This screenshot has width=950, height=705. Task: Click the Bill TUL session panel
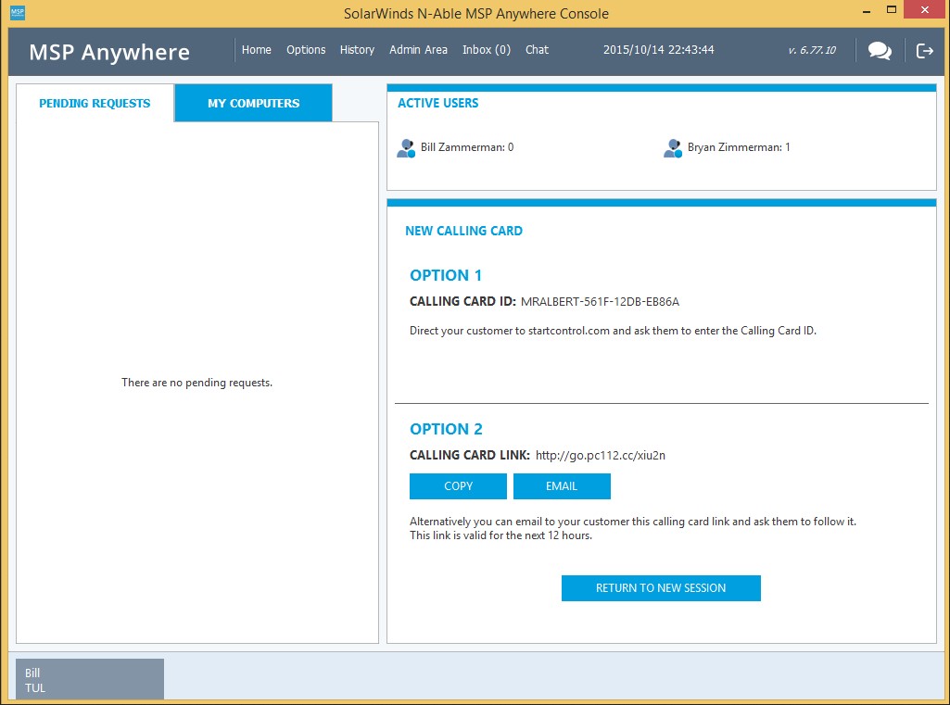pyautogui.click(x=89, y=679)
